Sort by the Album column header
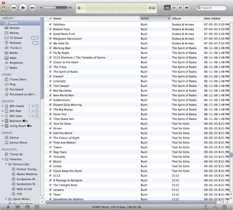The height and width of the screenshot is (210, 233). (x=187, y=18)
